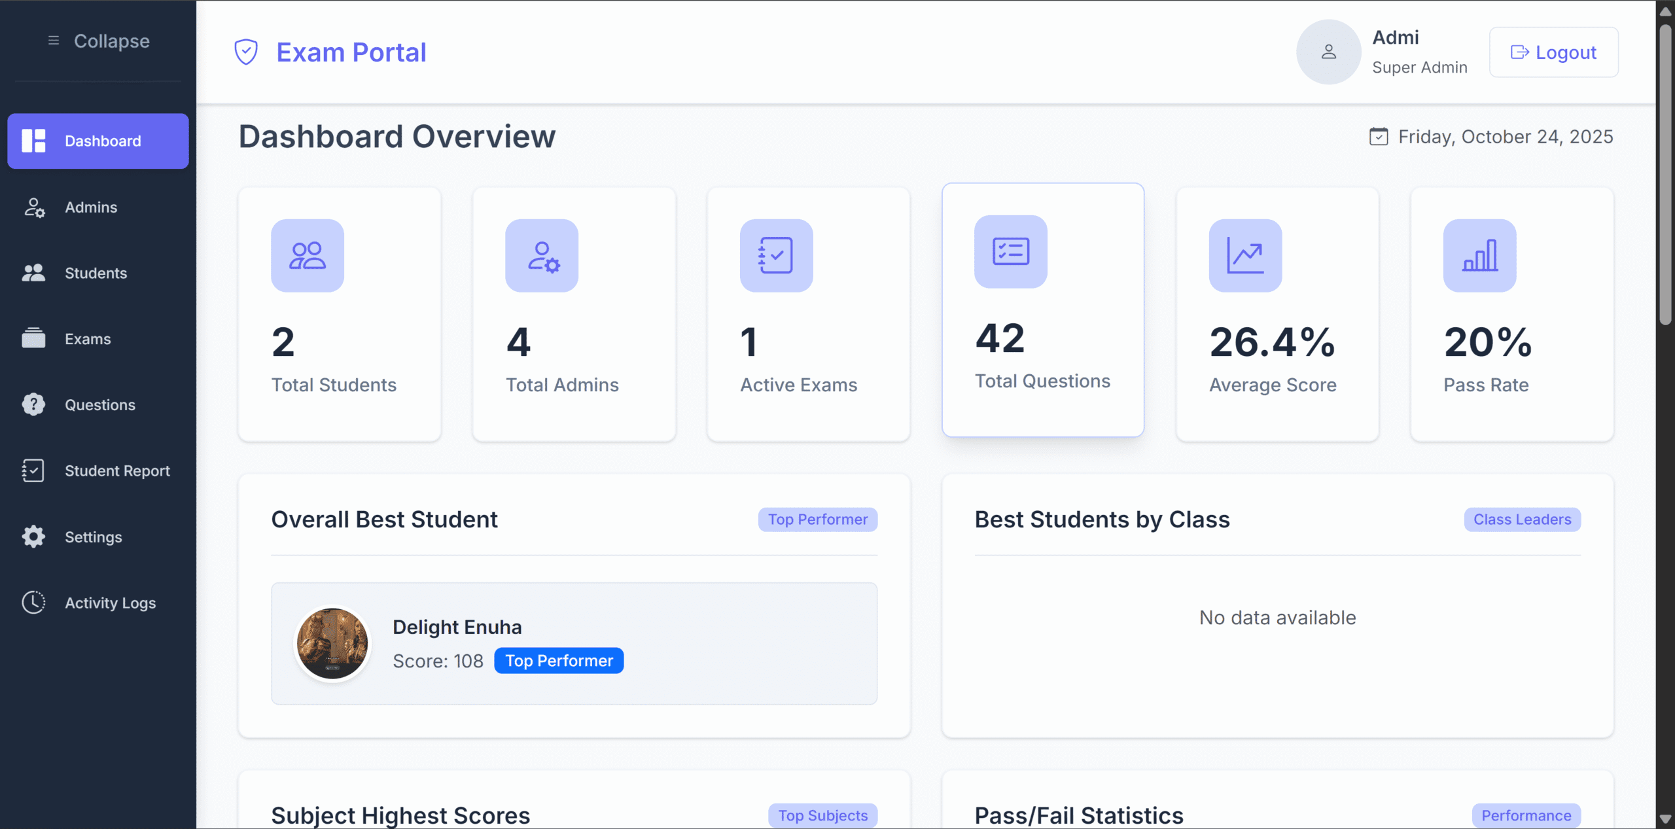
Task: Click the Total Admins user-gear icon
Action: [x=542, y=255]
